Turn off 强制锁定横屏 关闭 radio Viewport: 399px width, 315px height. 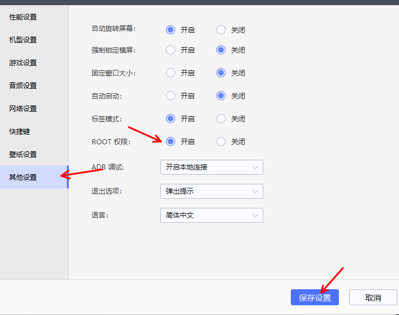click(x=221, y=50)
